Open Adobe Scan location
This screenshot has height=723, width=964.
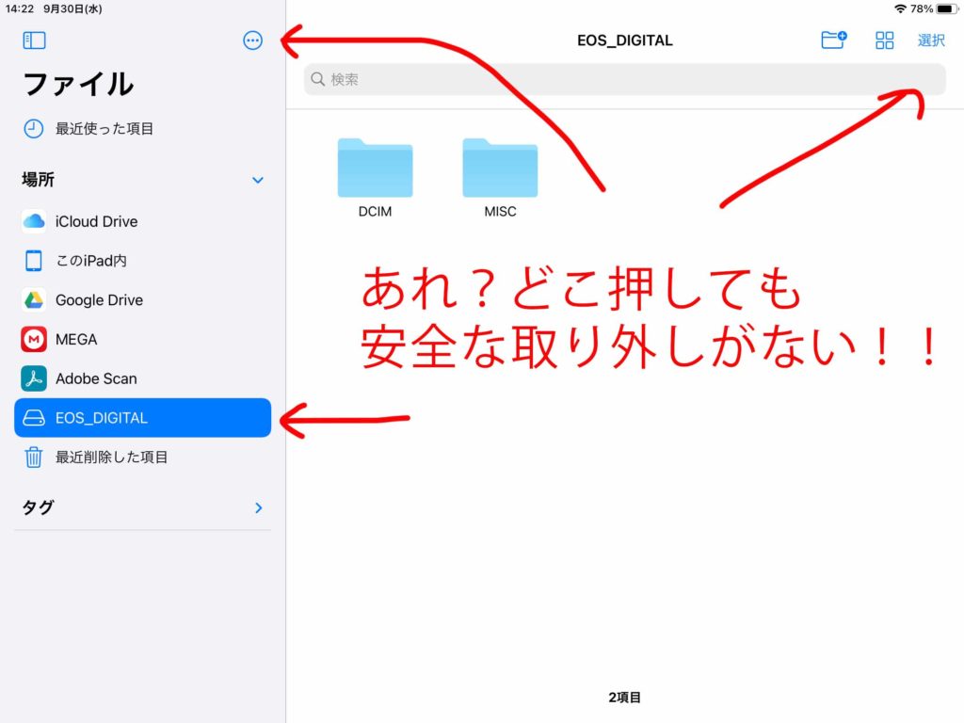point(143,378)
